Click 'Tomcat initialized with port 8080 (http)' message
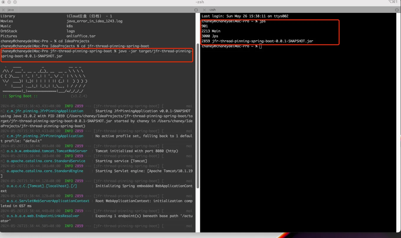401x238 pixels. pyautogui.click(x=137, y=151)
